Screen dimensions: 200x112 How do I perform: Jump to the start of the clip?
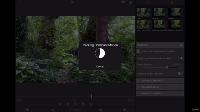[60, 104]
